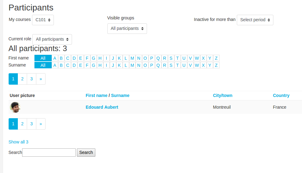Click the next page arrow in top pagination
The width and height of the screenshot is (302, 173).
[41, 79]
